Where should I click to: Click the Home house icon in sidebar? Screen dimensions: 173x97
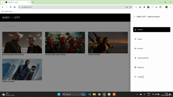coord(135,30)
